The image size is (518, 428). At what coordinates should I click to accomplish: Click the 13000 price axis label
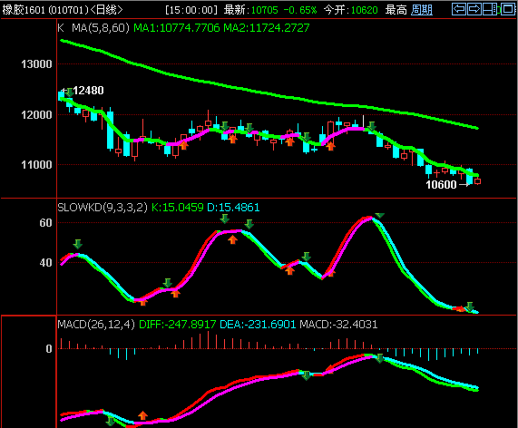click(36, 64)
